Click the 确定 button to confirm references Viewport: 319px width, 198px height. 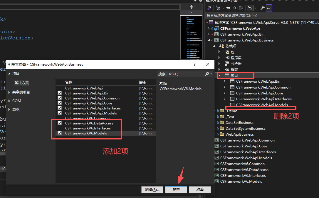[x=176, y=189]
